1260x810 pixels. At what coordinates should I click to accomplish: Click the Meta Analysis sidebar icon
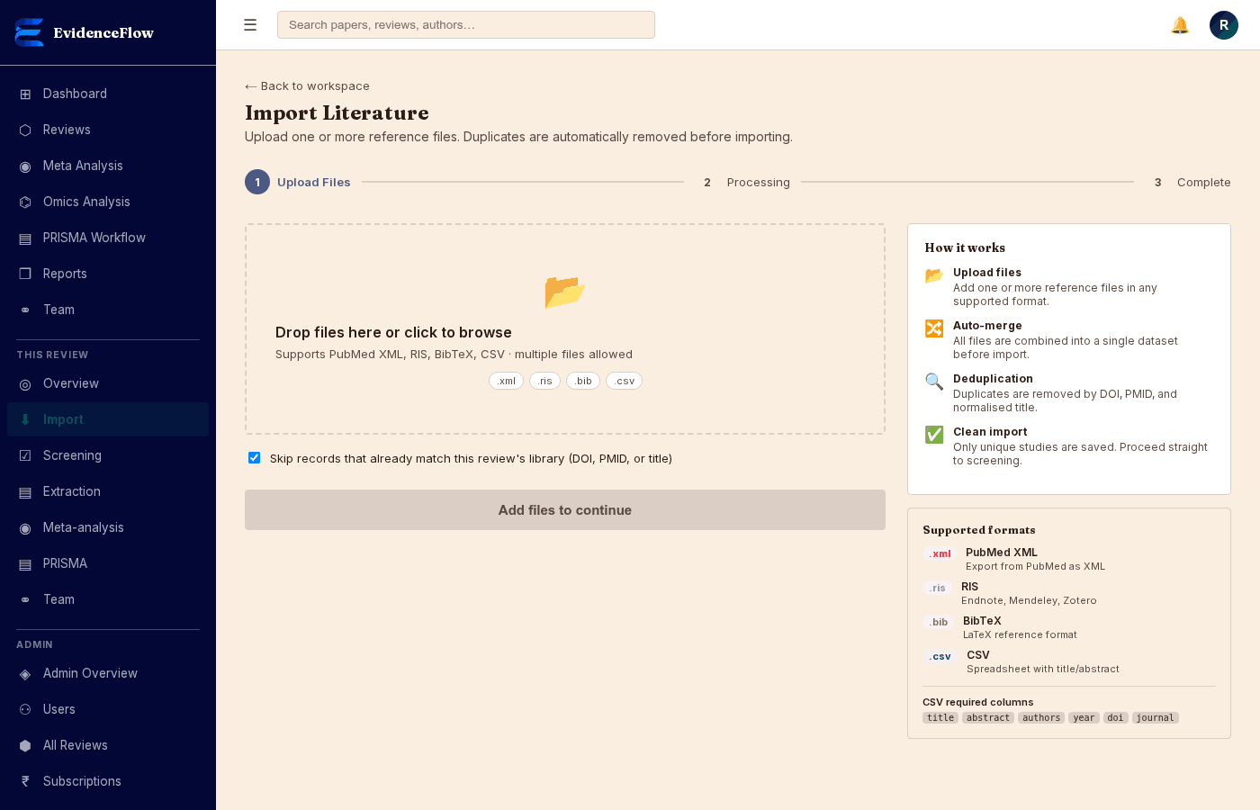(25, 166)
